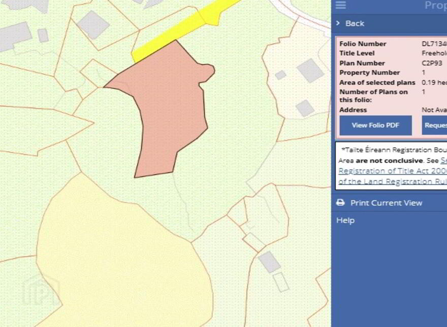447x327 pixels.
Task: Click the Address label
Action: point(353,110)
